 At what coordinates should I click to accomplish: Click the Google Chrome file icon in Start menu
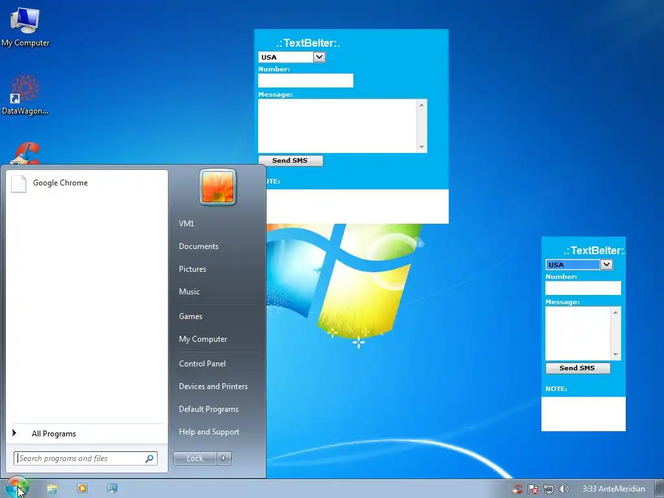point(19,184)
